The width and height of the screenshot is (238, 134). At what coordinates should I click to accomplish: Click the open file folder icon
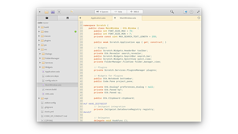47,12
